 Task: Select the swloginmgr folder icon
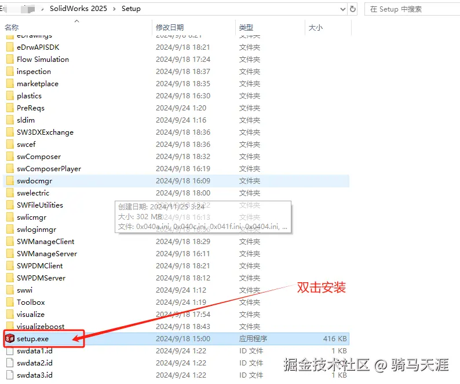point(10,230)
